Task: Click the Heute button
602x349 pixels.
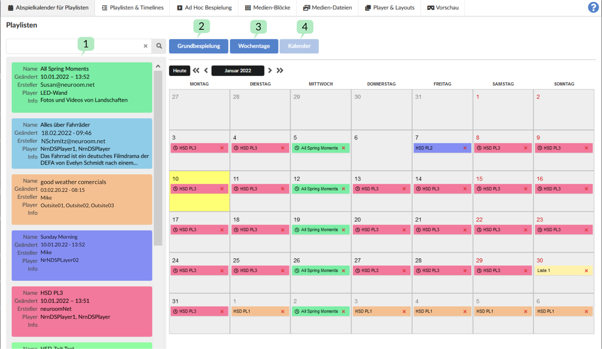Action: [179, 70]
